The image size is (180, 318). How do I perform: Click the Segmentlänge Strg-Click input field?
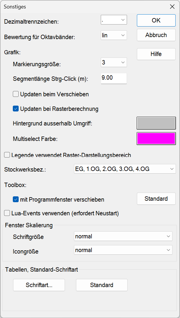click(114, 78)
